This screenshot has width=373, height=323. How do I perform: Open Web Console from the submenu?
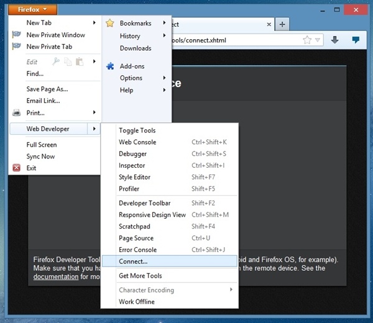tap(137, 142)
